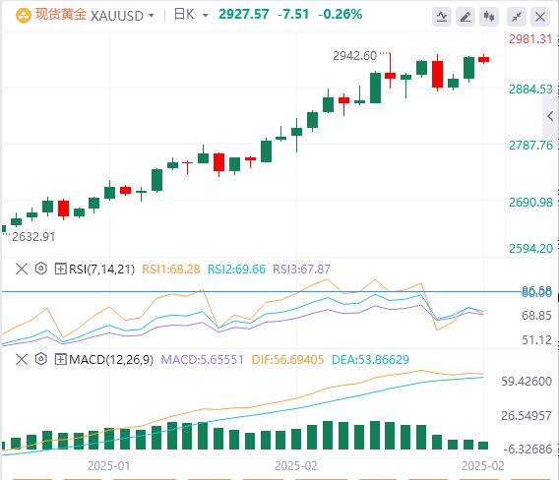Click the MACD(12,26,9) indicator label

[111, 360]
